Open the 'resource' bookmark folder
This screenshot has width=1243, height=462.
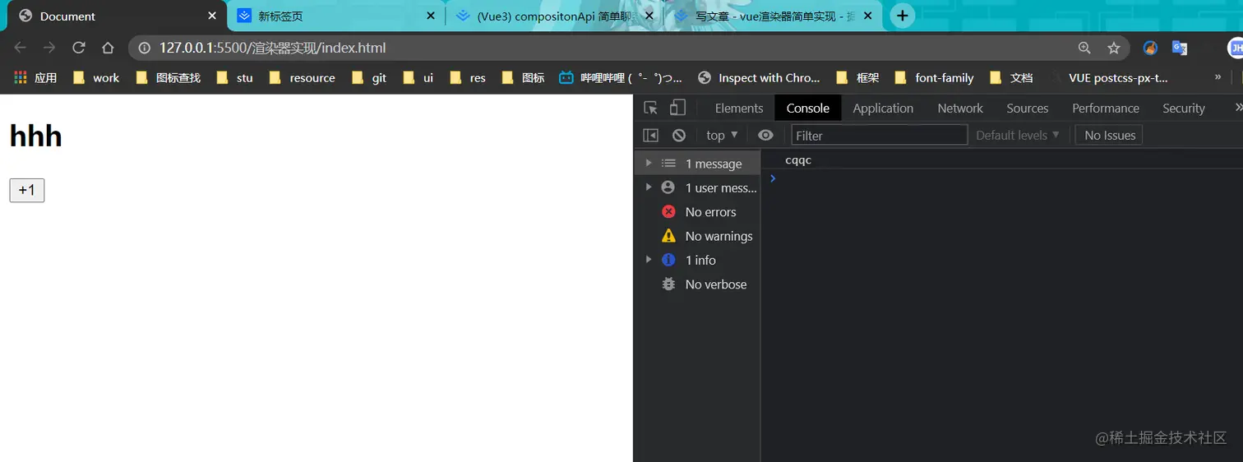pos(302,77)
